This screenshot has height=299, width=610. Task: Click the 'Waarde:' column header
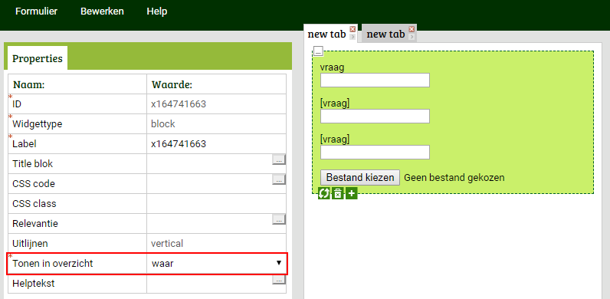[x=172, y=84]
